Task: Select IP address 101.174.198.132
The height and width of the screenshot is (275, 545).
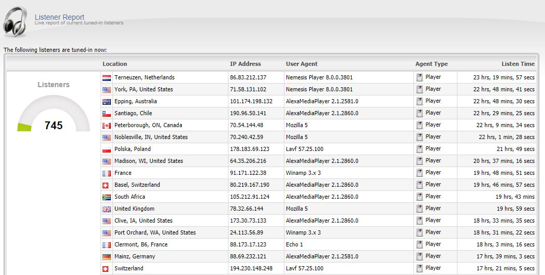Action: (251, 101)
